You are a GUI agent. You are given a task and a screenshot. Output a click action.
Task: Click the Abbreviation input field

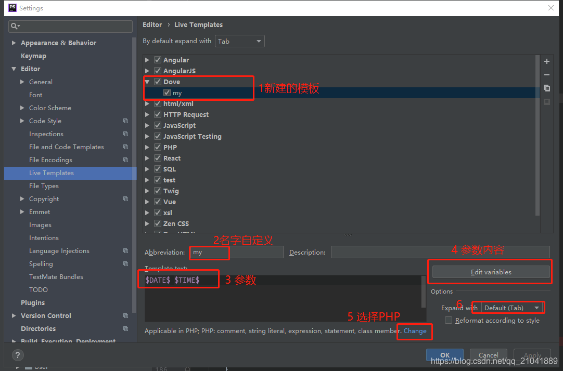coord(236,252)
